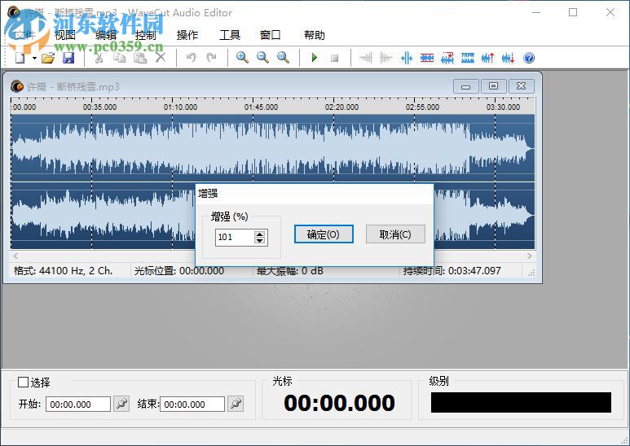Cancel the dialog with 取消(C)
The image size is (630, 446).
(x=395, y=234)
